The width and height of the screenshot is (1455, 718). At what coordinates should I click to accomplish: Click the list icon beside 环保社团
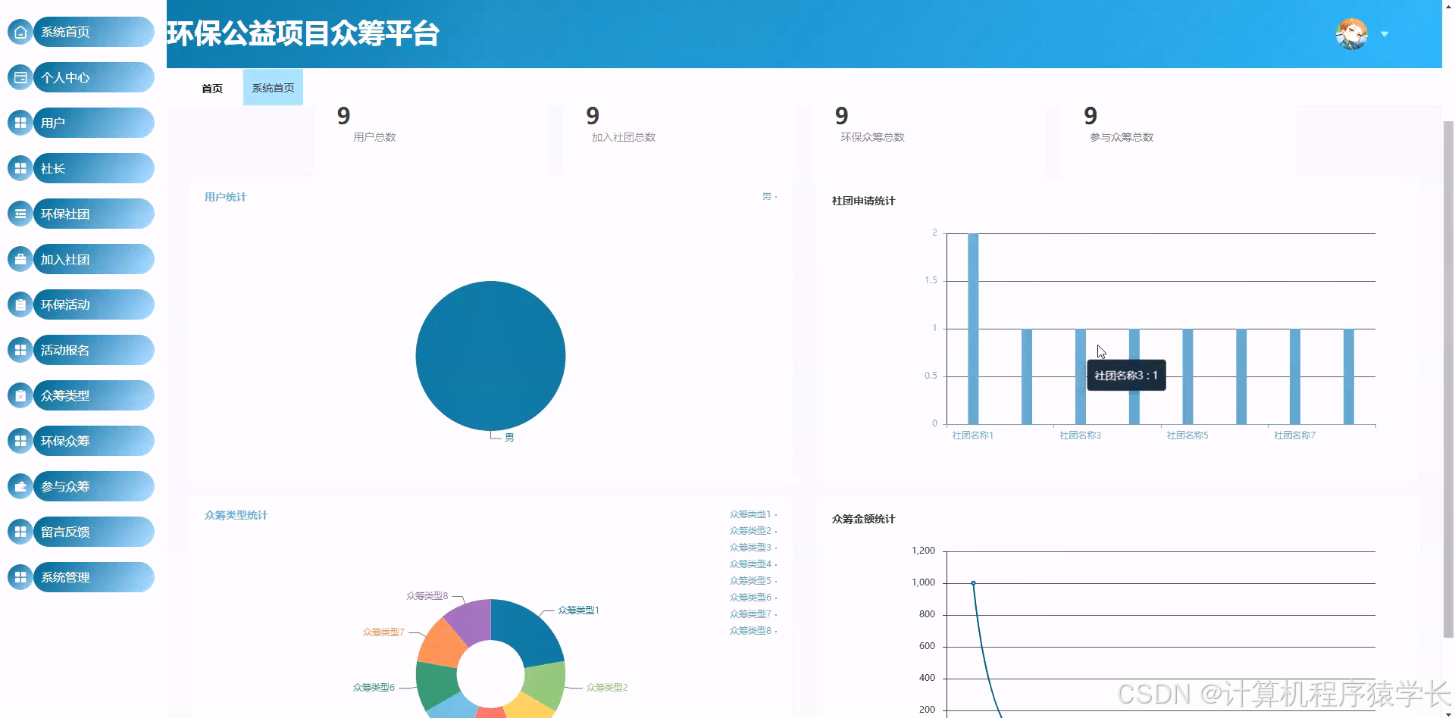pyautogui.click(x=20, y=214)
